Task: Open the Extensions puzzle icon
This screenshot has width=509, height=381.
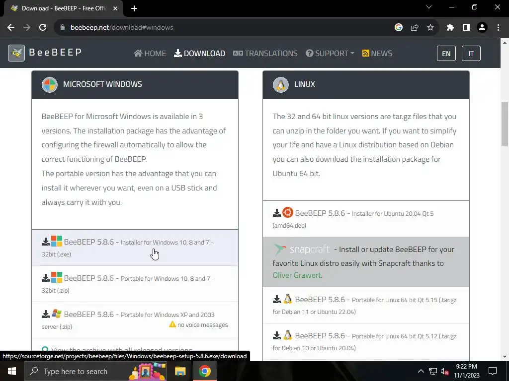Action: (450, 28)
